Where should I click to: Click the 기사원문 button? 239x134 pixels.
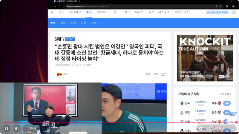(87, 65)
